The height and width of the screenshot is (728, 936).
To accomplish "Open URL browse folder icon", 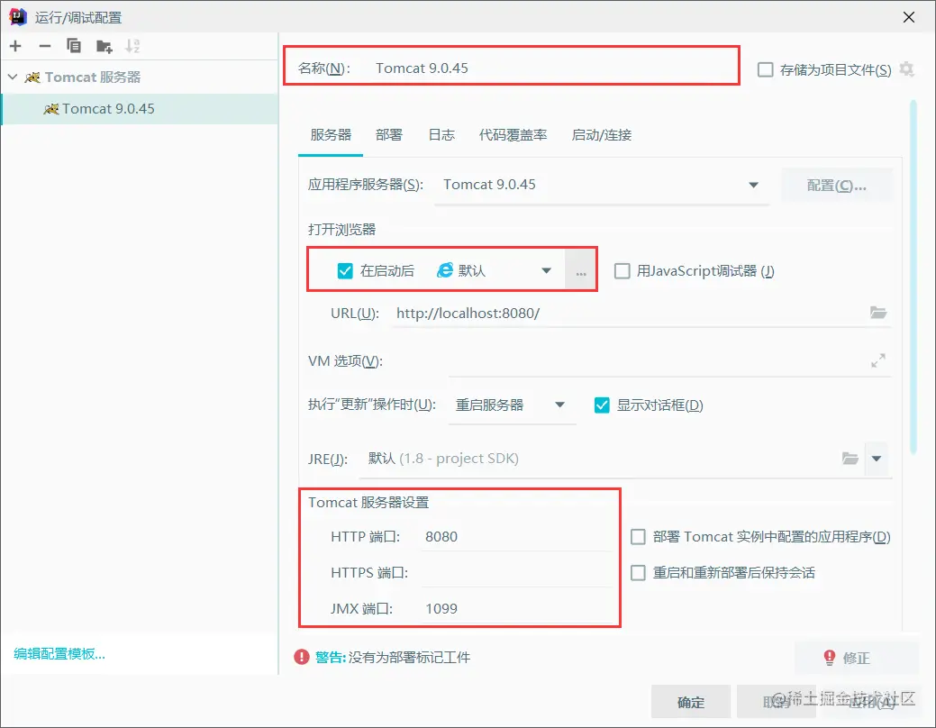I will point(878,313).
